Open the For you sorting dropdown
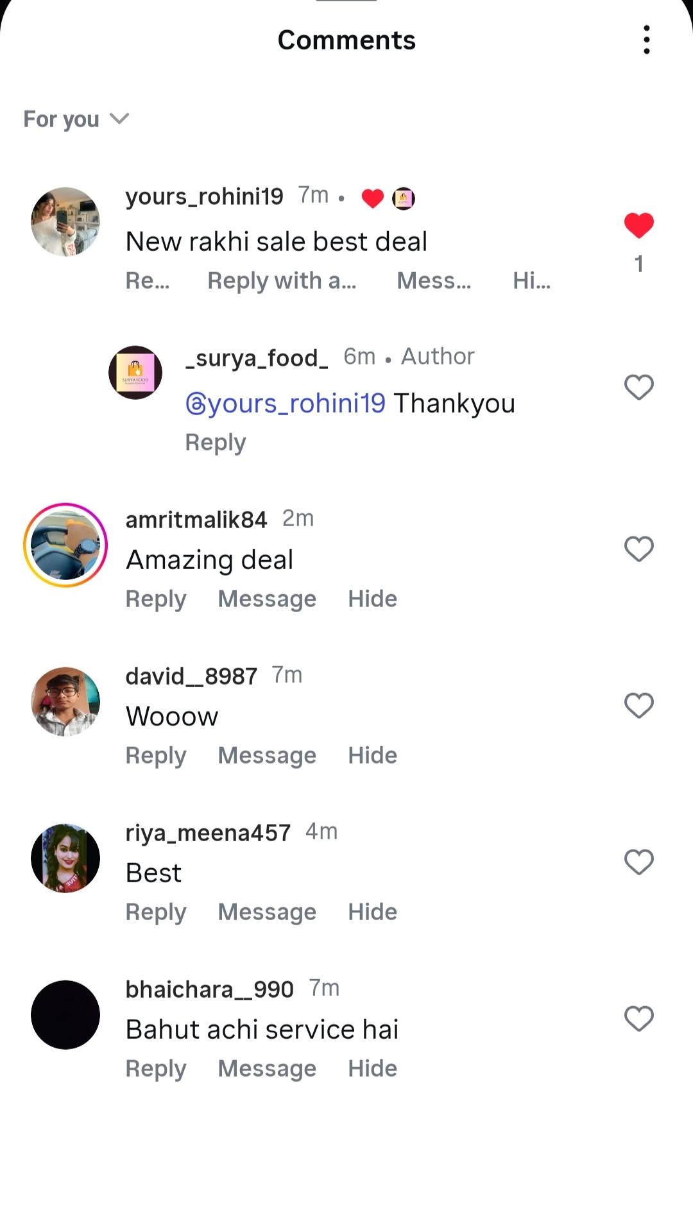 coord(76,119)
